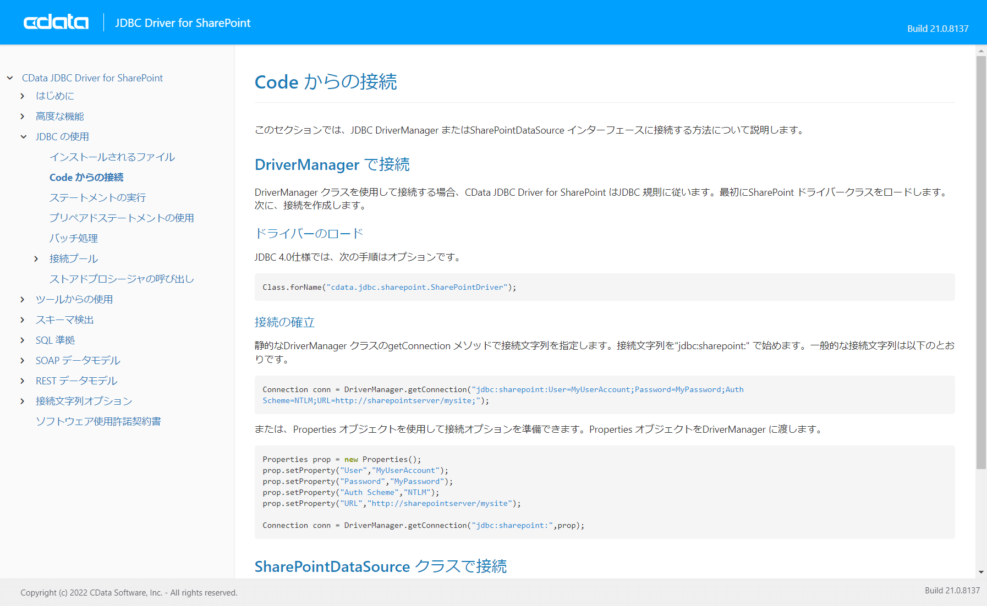Open the SQL 準拠 page
This screenshot has width=987, height=606.
[55, 340]
